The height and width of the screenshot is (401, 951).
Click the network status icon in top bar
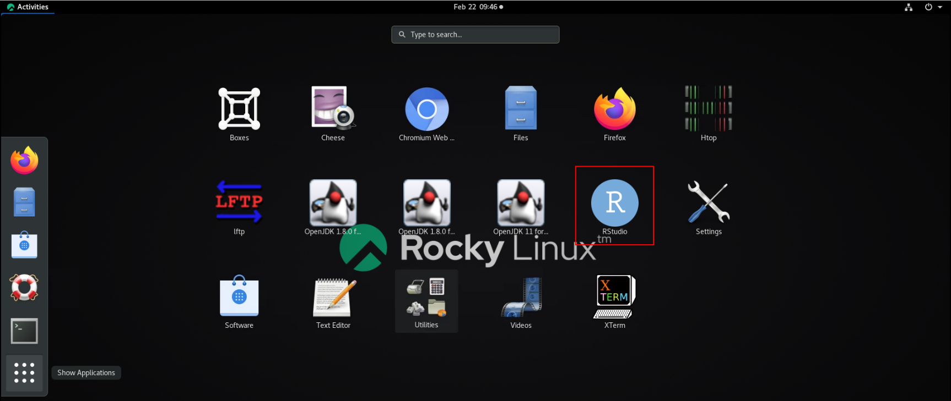tap(909, 7)
